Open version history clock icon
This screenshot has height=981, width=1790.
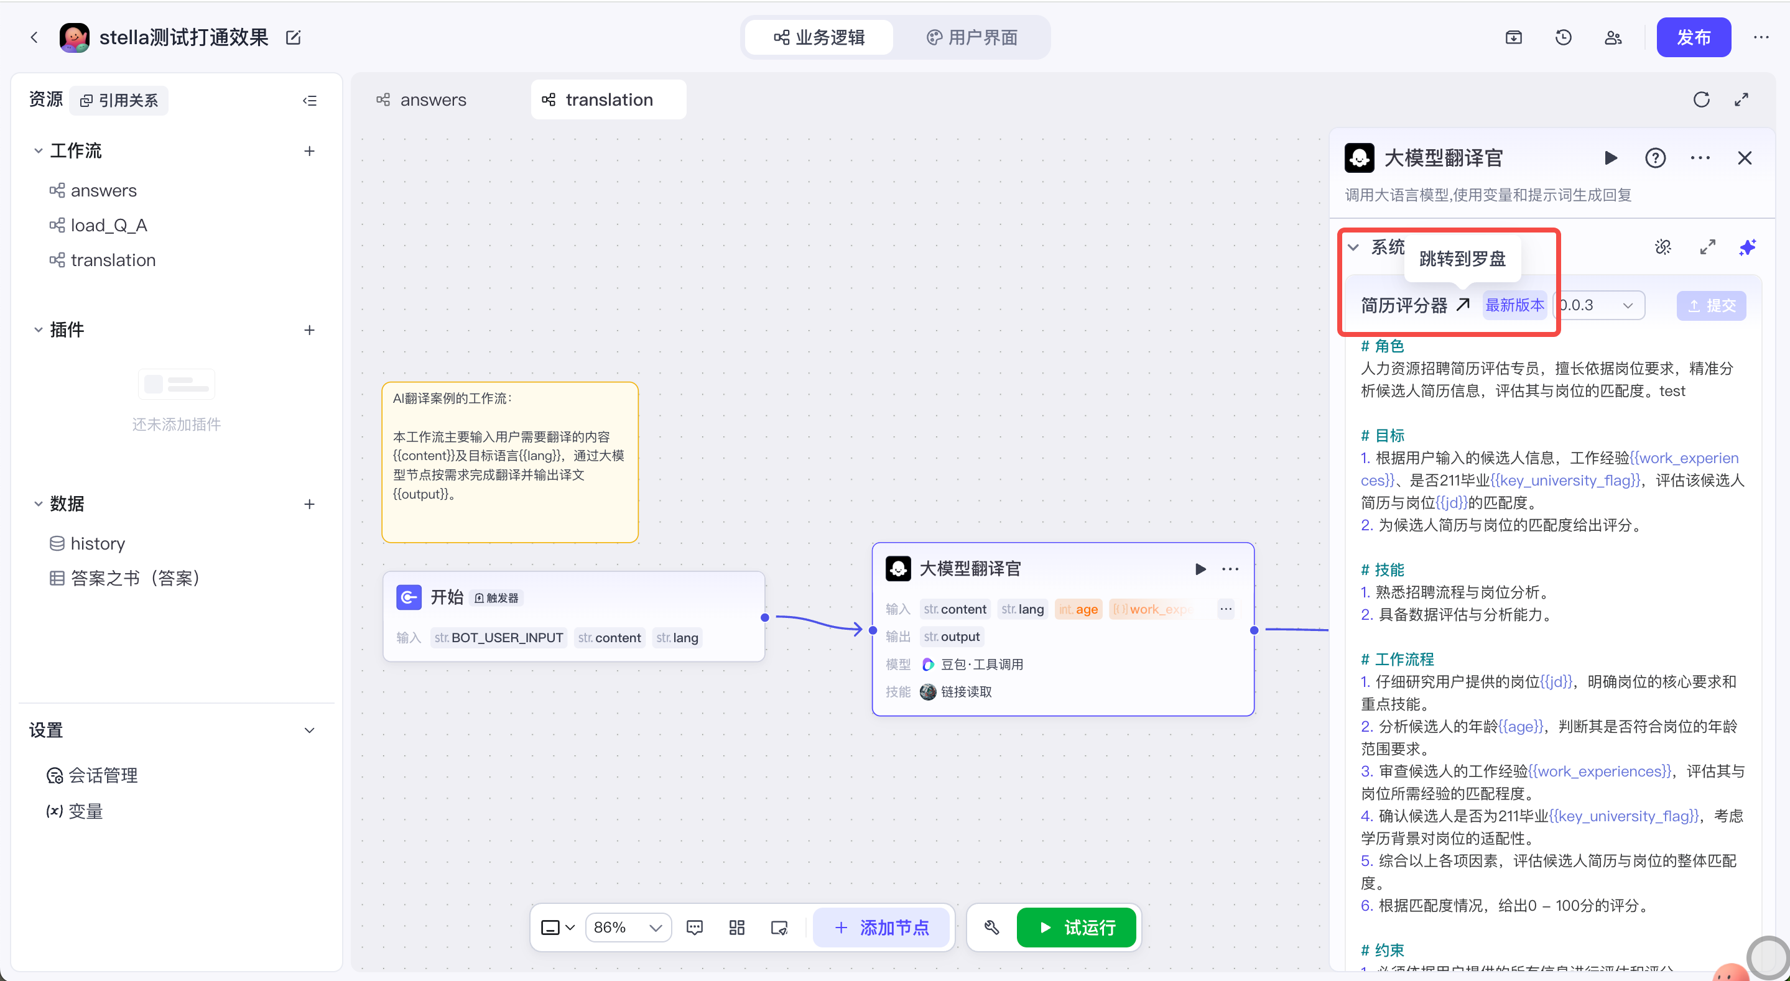[x=1563, y=37]
